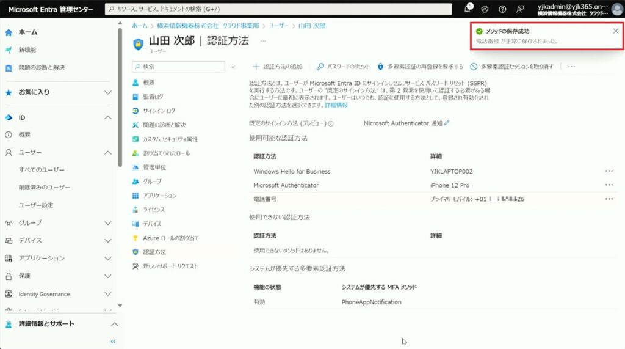Click the left navigation scrollbar
625x349 pixels.
coord(120,98)
